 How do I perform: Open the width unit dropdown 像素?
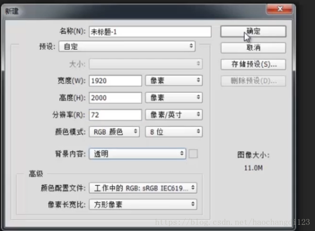[x=174, y=81]
